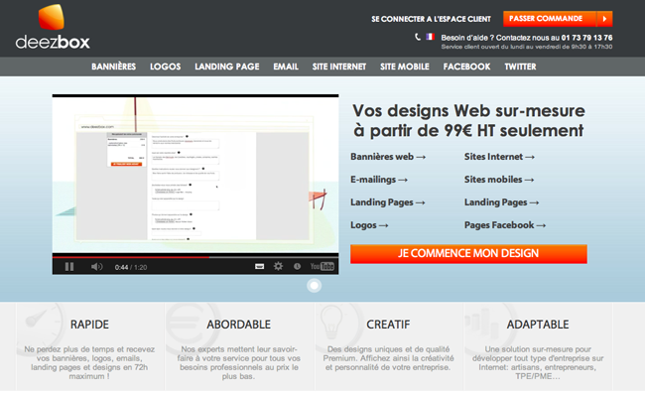Select TWITTER in navigation bar
This screenshot has height=397, width=645.
(x=520, y=66)
